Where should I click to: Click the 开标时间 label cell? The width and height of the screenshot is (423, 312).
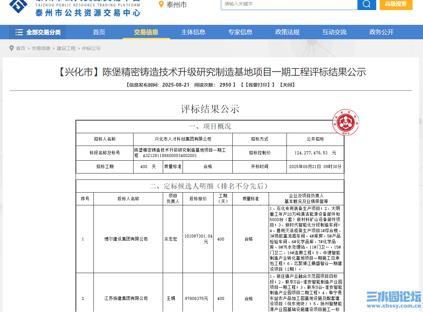[x=260, y=167]
